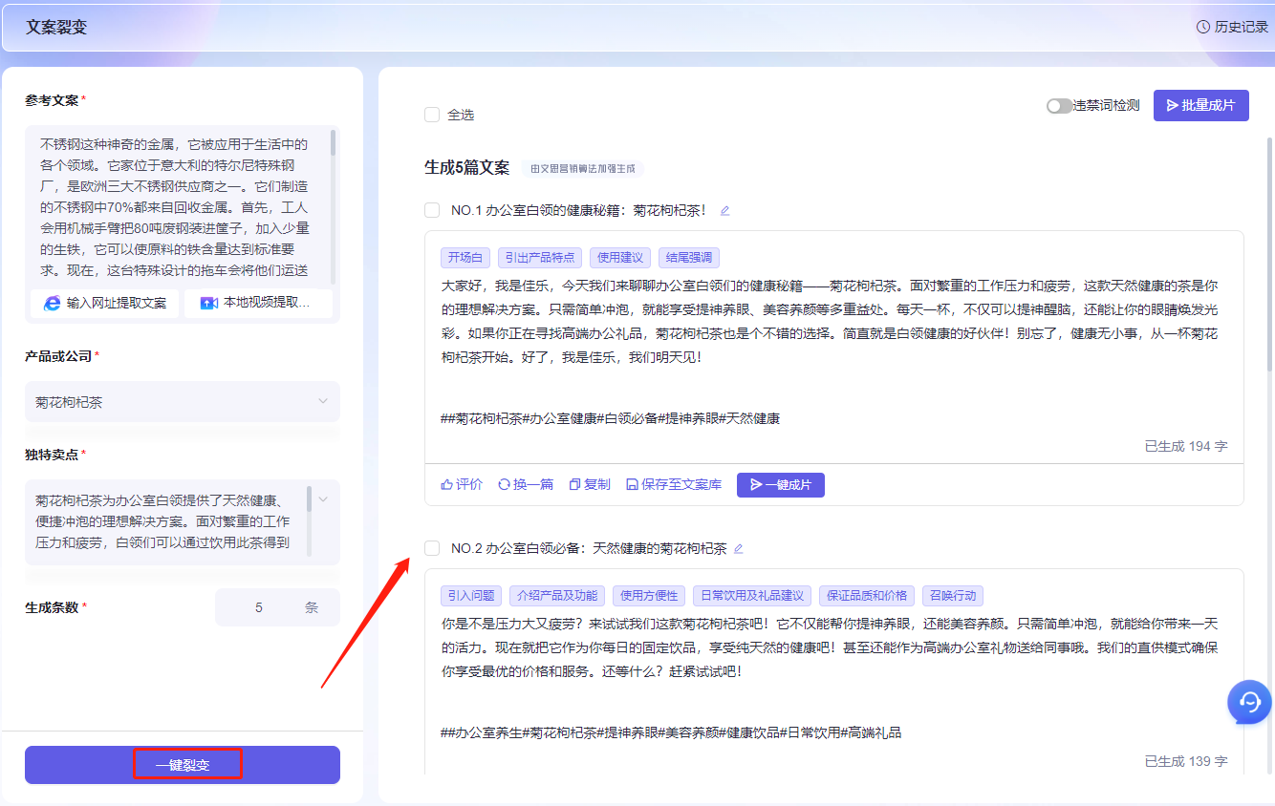This screenshot has height=806, width=1275.
Task: Check the 全选 select-all checkbox
Action: (432, 115)
